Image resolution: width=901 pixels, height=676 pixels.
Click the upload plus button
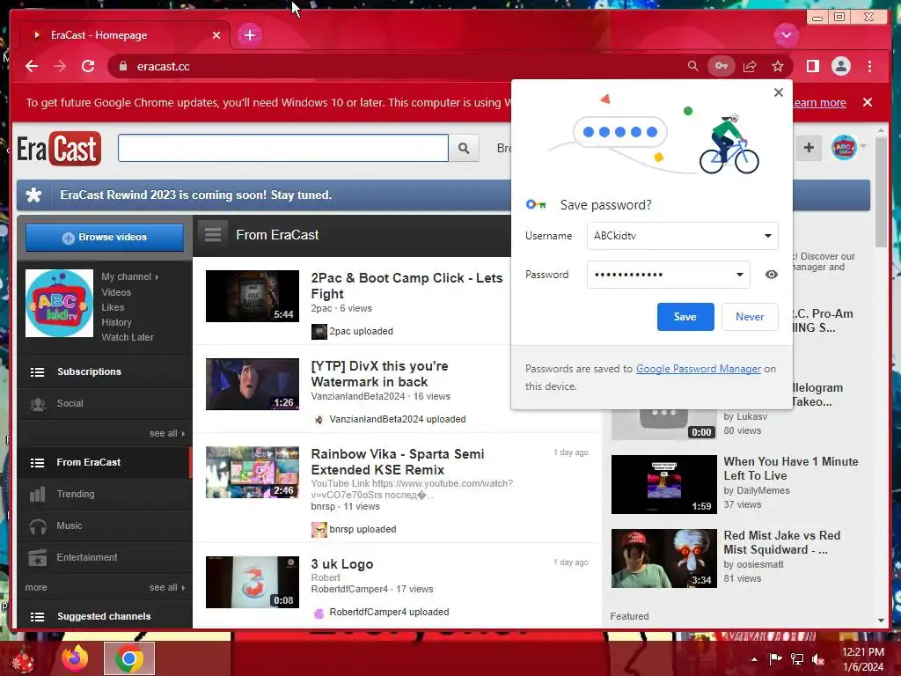click(x=809, y=148)
